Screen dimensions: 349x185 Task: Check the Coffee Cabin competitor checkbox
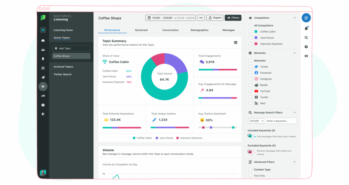click(x=250, y=32)
